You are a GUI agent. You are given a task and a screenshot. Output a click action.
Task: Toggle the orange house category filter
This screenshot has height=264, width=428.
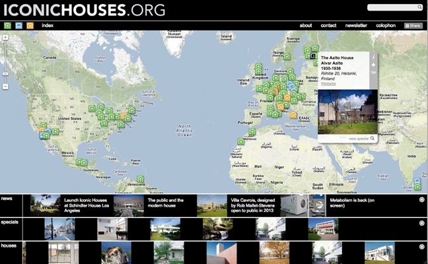coord(30,26)
